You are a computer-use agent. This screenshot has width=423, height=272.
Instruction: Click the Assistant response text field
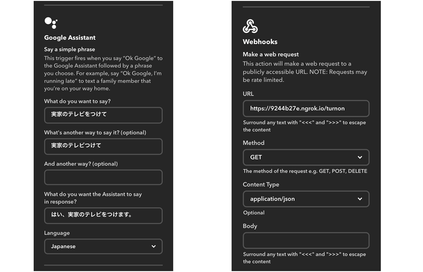click(103, 215)
